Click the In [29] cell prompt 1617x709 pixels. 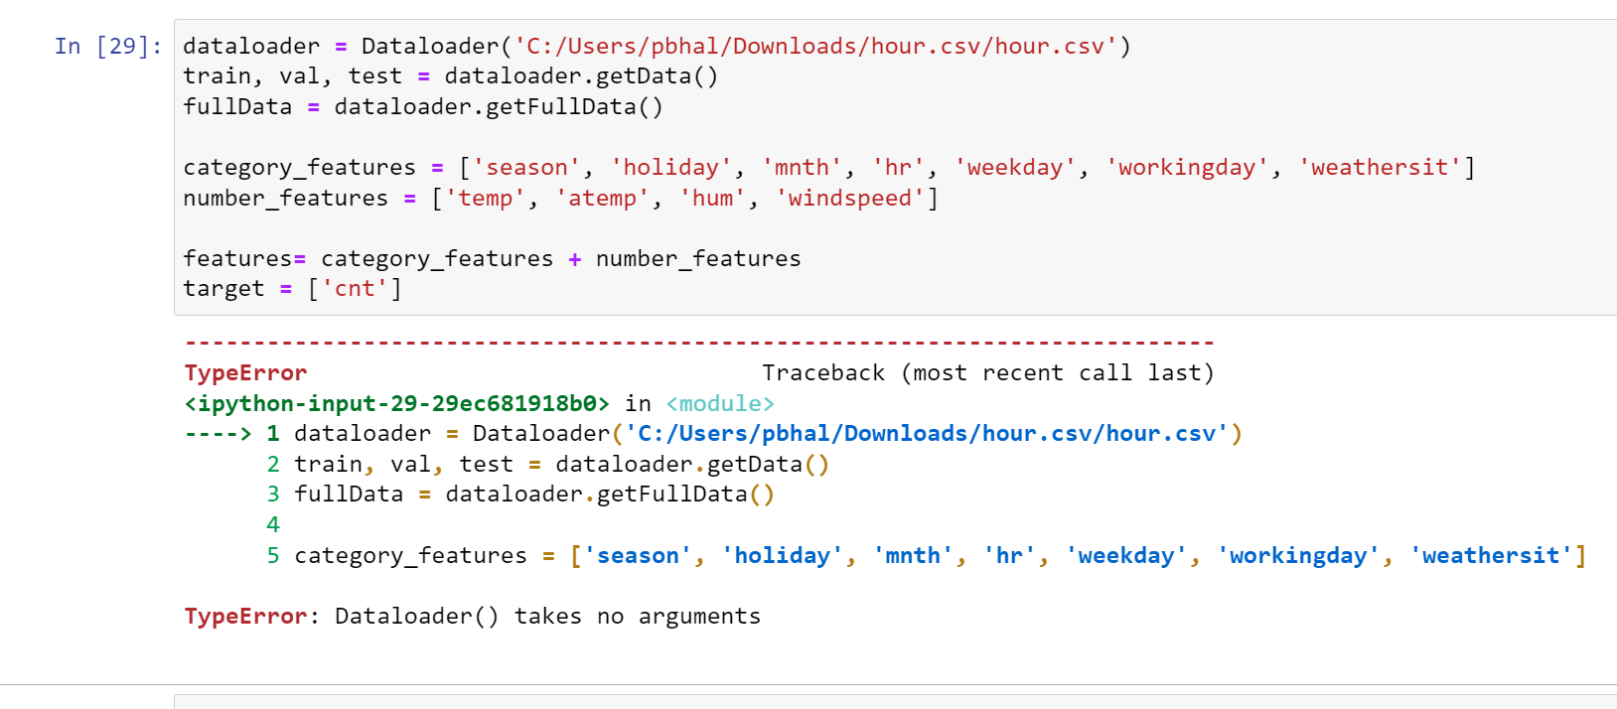[x=108, y=47]
